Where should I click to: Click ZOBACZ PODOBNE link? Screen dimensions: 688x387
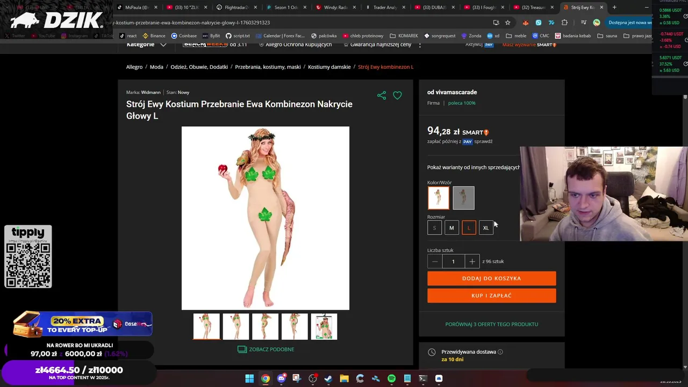tap(266, 349)
